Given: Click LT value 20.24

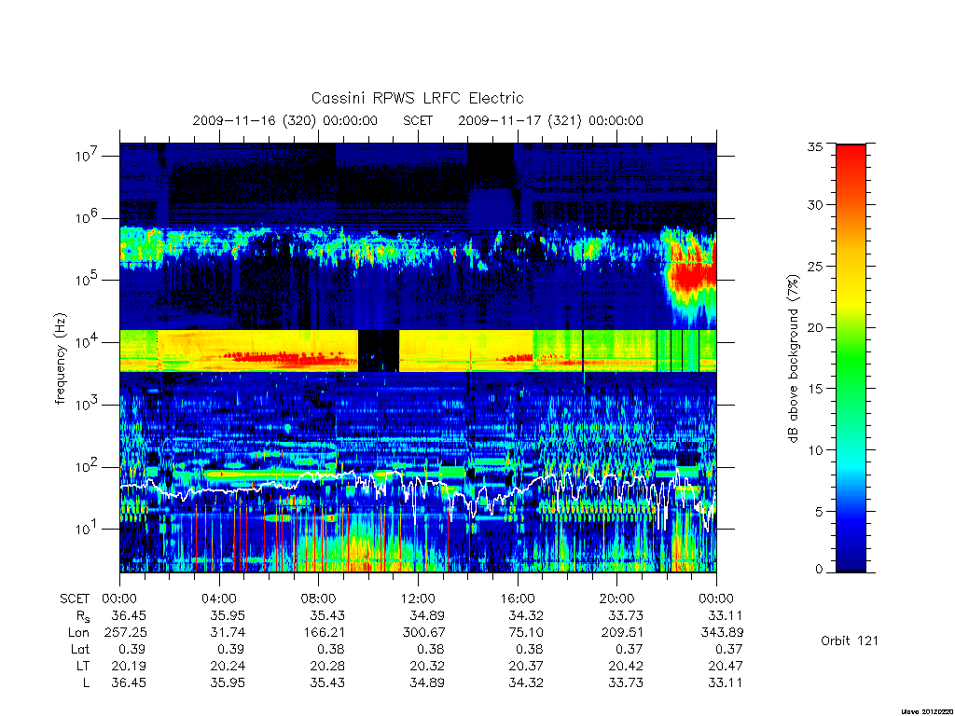Looking at the screenshot, I should (228, 666).
